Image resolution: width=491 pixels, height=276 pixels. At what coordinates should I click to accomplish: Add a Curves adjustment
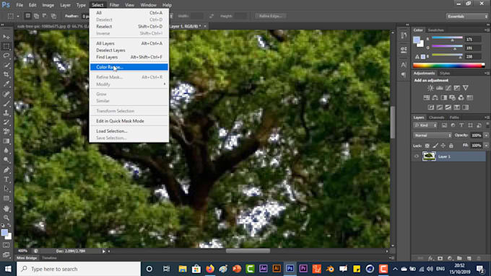coord(448,88)
